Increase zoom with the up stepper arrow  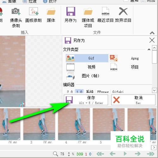(x=69, y=153)
